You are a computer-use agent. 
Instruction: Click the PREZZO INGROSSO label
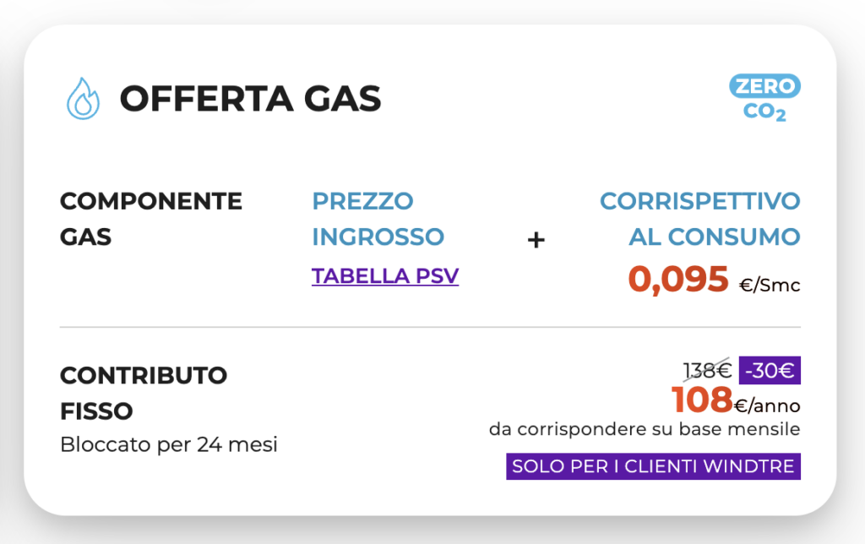point(378,219)
